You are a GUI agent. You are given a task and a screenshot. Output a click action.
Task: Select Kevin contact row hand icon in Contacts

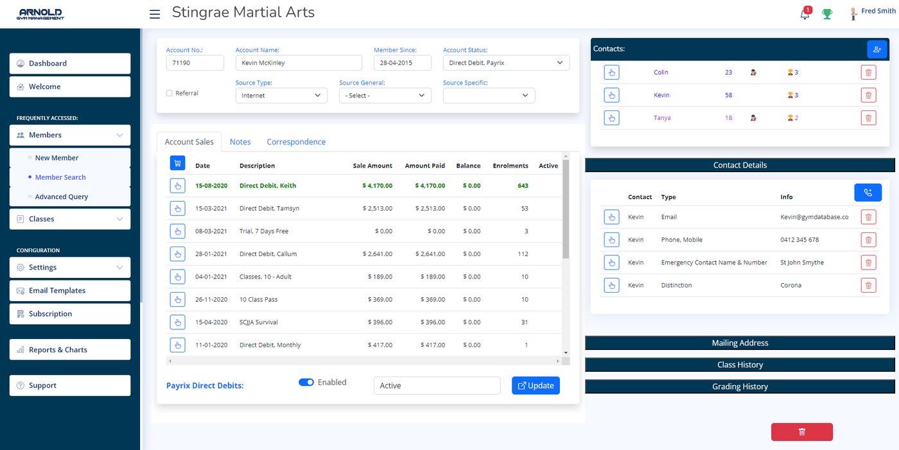point(611,95)
